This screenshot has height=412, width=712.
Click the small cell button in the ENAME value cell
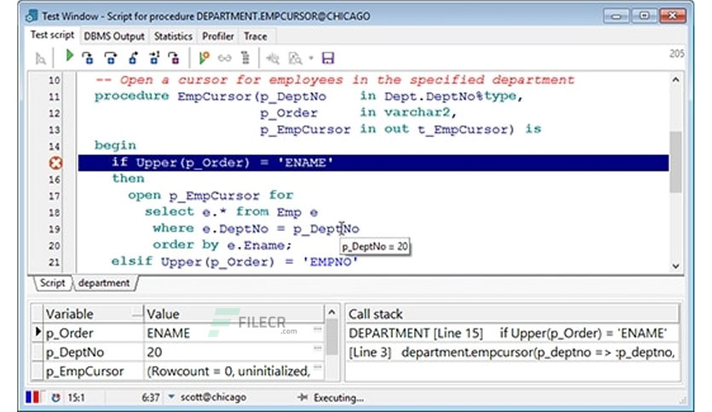tap(318, 329)
